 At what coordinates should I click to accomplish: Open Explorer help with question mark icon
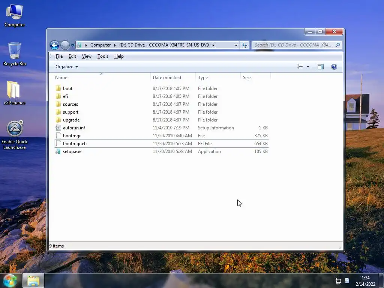(334, 67)
